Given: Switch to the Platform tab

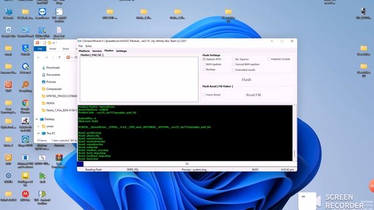Looking at the screenshot, I should (84, 51).
